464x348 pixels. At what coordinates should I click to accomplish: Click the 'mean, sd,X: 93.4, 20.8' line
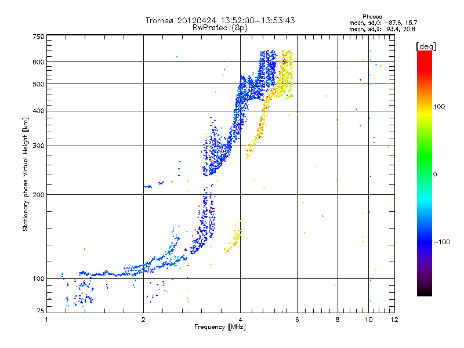[382, 29]
